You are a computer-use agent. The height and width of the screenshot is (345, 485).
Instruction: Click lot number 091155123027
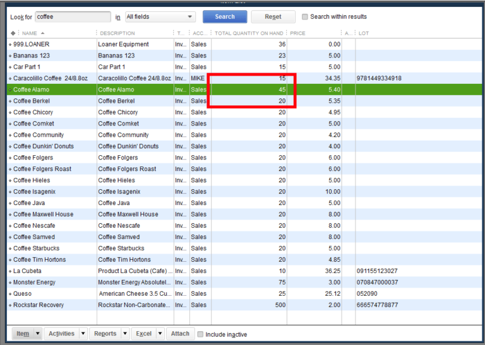pos(377,271)
